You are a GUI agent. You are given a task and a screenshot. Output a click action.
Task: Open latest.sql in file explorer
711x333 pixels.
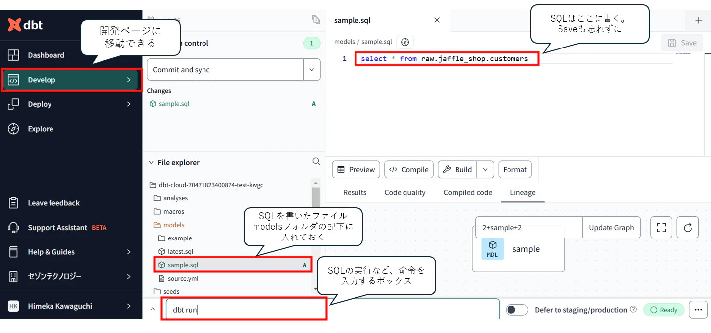click(x=180, y=251)
